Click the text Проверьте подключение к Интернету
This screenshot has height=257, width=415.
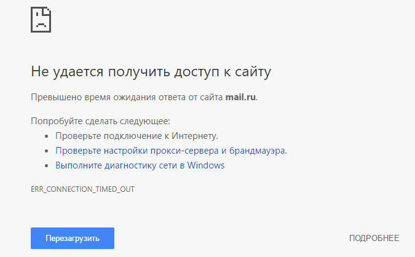pos(136,136)
